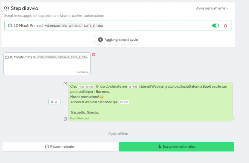Image resolution: width=249 pixels, height=163 pixels.
Task: Click the contacts counter badge showing 0
Action: pos(54,102)
